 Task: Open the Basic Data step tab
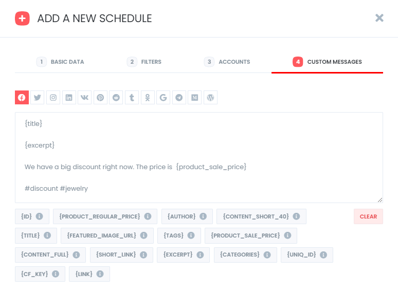[x=60, y=62]
